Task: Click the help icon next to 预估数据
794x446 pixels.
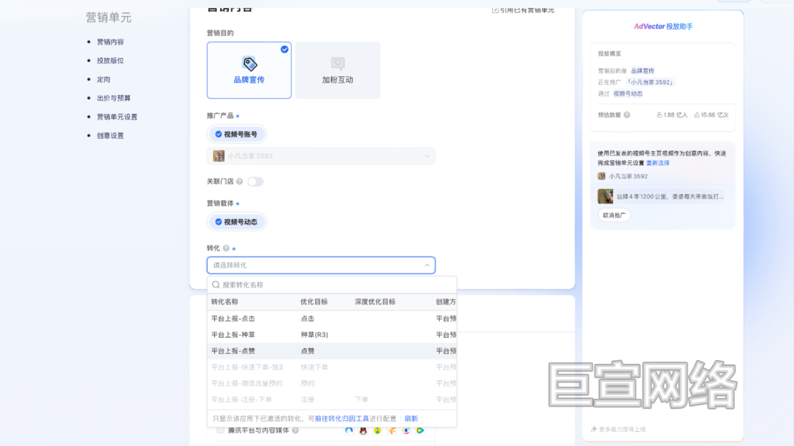Action: [x=627, y=115]
